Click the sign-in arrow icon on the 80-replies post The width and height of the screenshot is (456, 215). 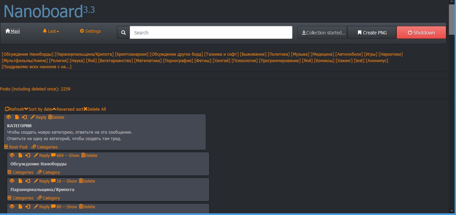28,207
